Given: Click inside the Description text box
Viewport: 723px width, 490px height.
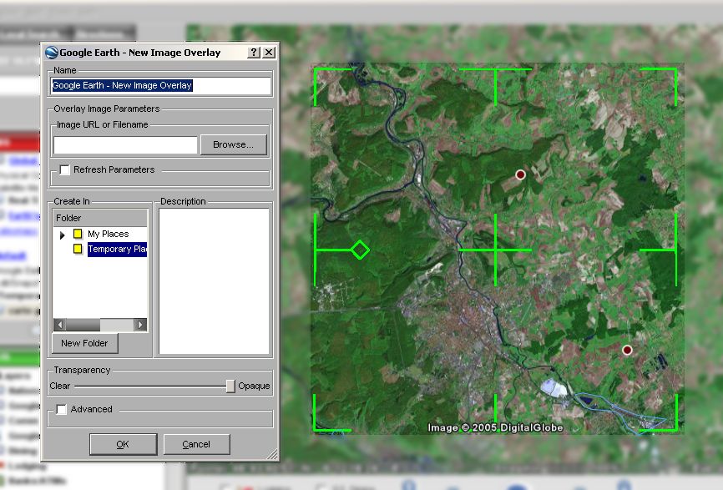Looking at the screenshot, I should 214,281.
